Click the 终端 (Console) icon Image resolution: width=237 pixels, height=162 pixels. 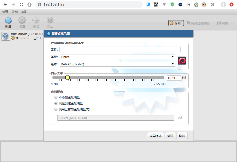219,23
